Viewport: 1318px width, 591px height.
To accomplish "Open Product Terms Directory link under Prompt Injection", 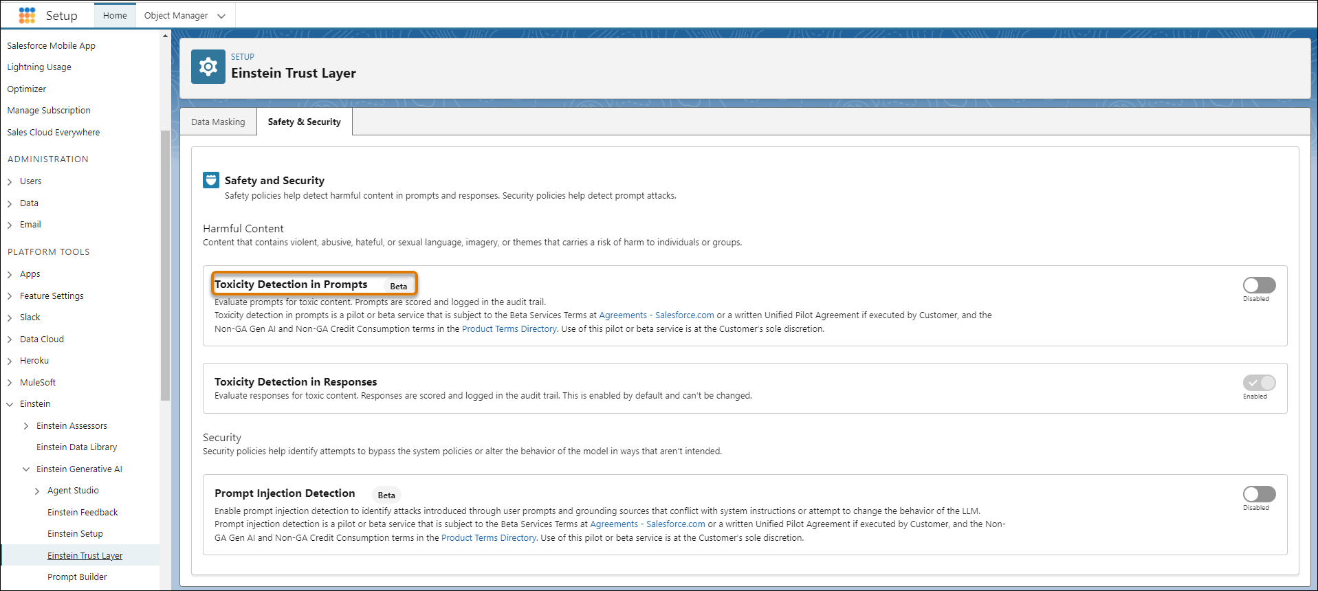I will coord(489,538).
